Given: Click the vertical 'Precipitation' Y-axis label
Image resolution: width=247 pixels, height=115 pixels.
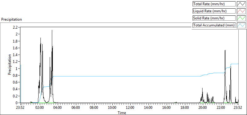Looking at the screenshot, I should click(x=10, y=65).
